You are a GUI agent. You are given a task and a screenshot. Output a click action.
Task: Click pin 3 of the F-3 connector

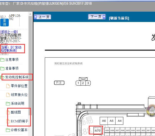88,83
